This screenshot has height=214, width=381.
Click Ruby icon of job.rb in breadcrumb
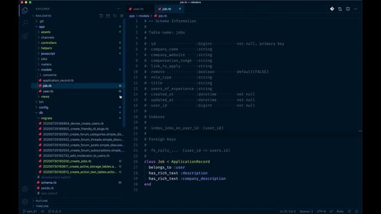point(155,16)
